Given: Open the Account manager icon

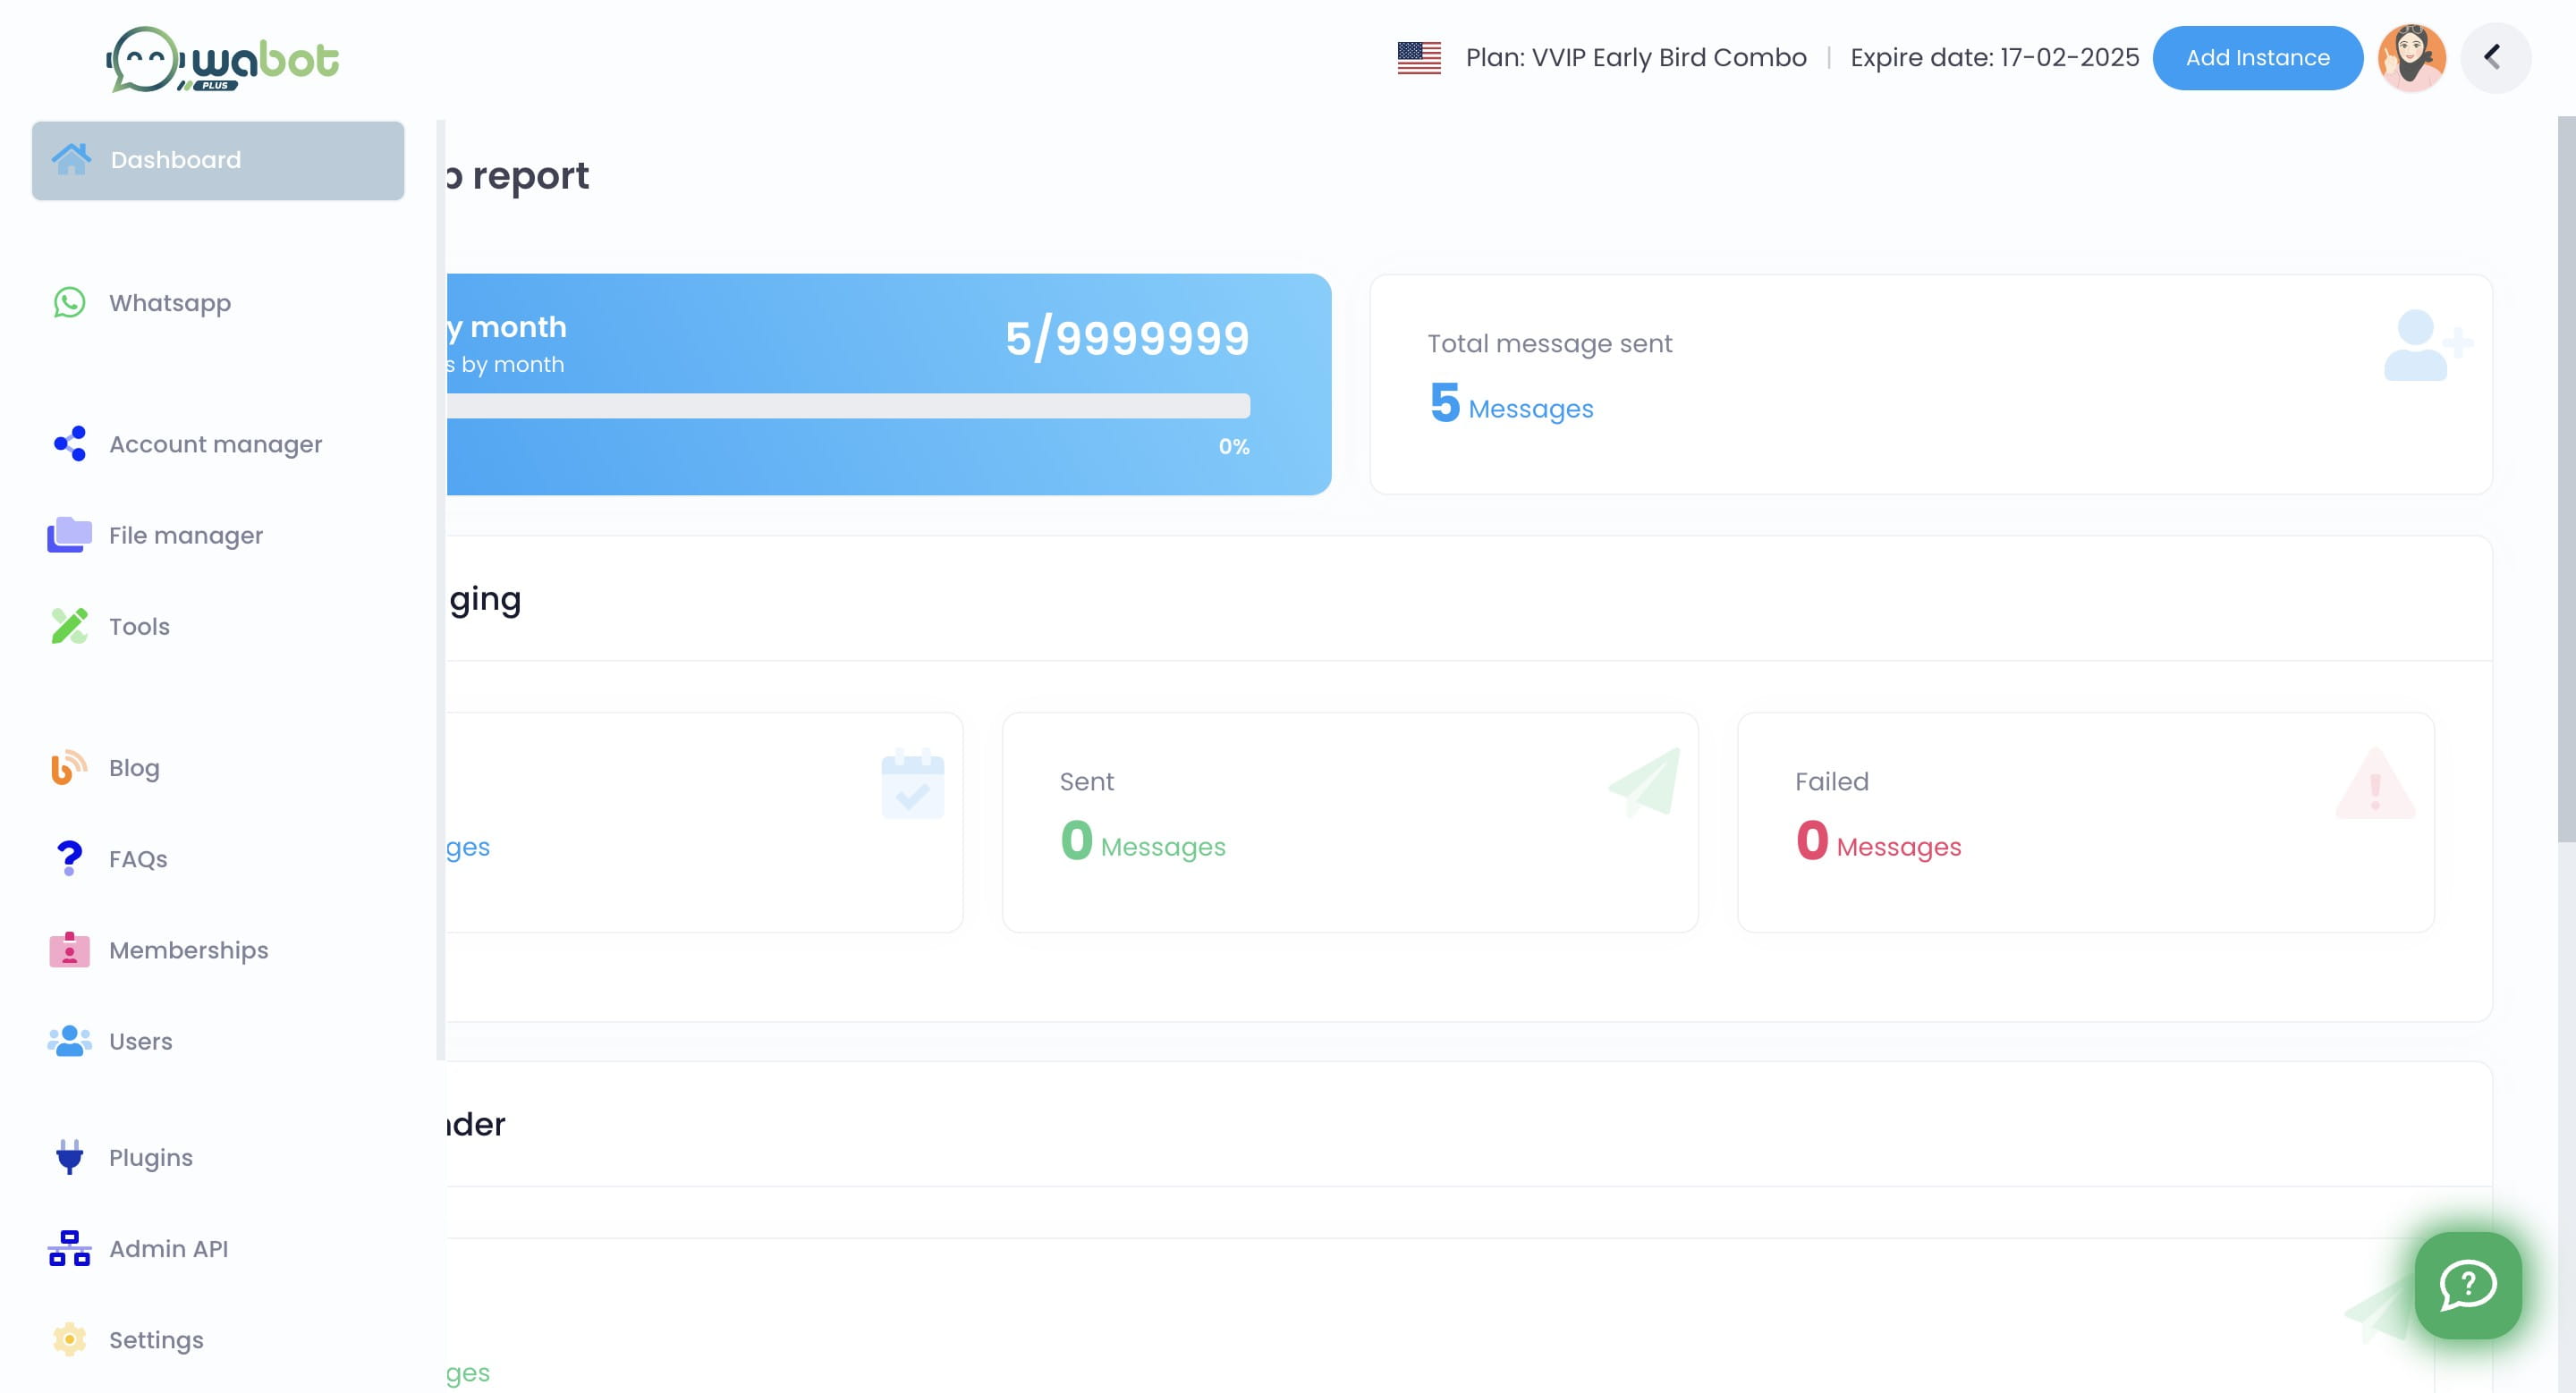Looking at the screenshot, I should pyautogui.click(x=69, y=443).
